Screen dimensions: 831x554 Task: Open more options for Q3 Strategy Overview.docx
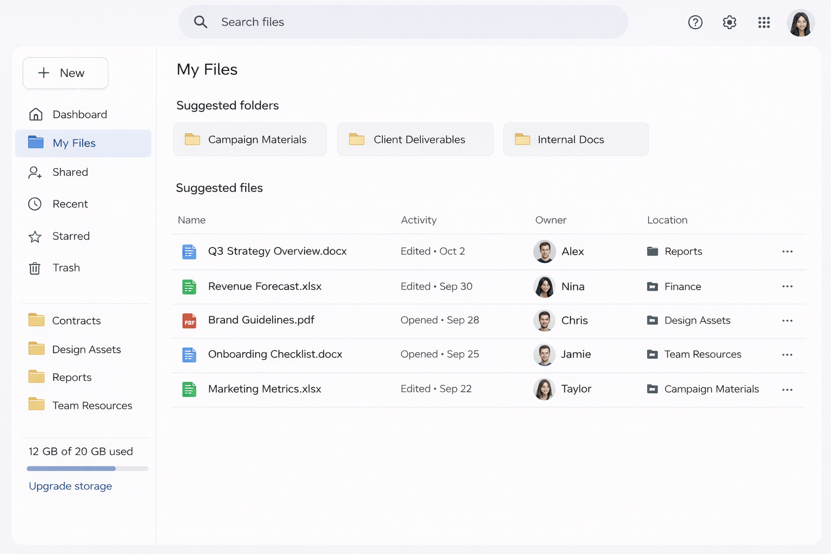(x=787, y=252)
